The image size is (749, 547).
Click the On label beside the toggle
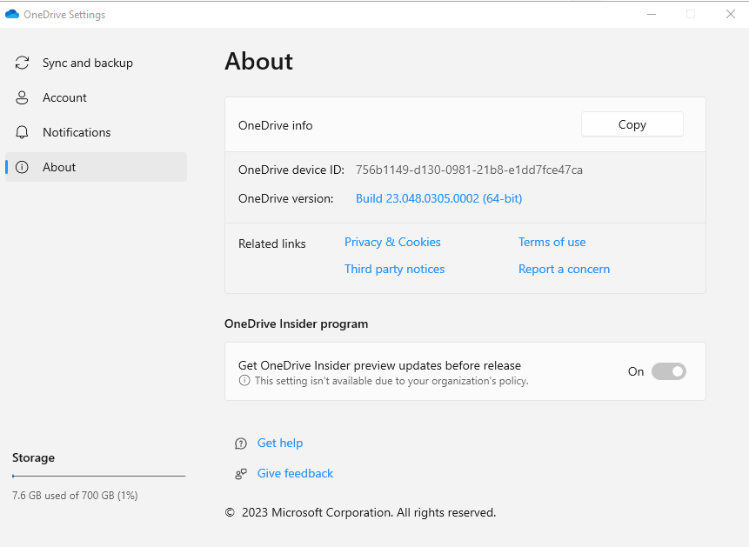(x=636, y=371)
